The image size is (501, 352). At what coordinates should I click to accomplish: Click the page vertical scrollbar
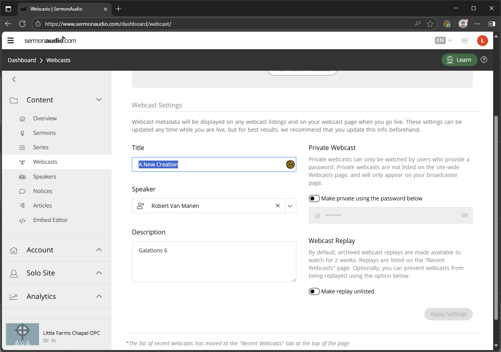(497, 217)
